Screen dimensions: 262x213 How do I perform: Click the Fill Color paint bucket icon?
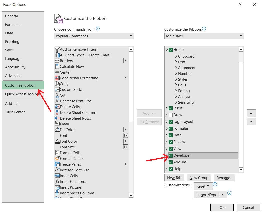(57, 130)
